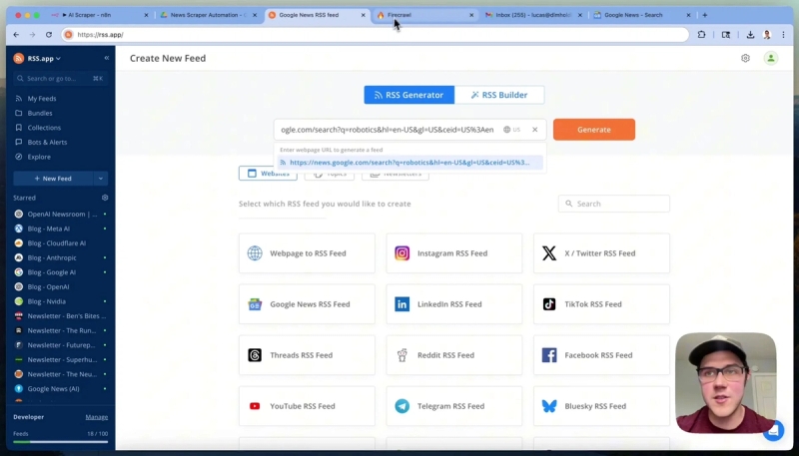
Task: Click the Feeds usage progress bar
Action: tap(60, 442)
